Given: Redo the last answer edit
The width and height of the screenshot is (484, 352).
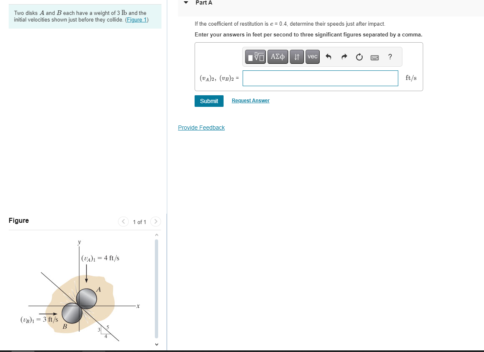Looking at the screenshot, I should (344, 57).
